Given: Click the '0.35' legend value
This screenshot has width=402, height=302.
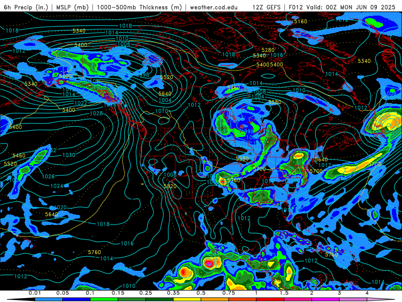Looking at the screenshot, I should tap(173, 293).
